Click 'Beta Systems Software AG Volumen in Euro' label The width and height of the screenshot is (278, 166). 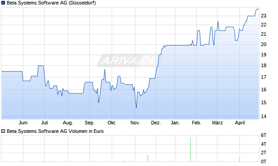55,131
